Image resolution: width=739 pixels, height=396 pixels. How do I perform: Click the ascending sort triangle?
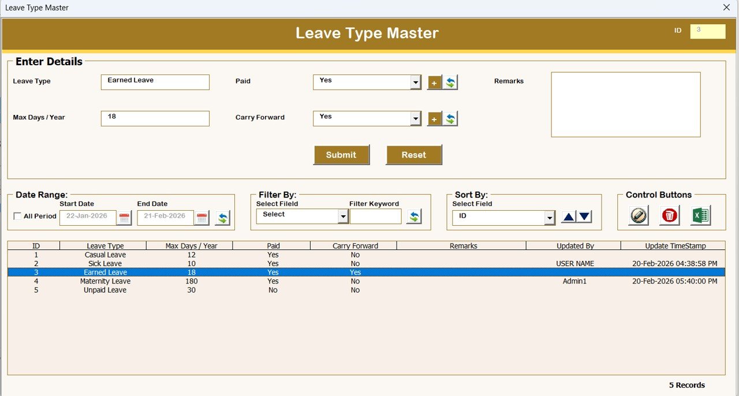pyautogui.click(x=569, y=216)
